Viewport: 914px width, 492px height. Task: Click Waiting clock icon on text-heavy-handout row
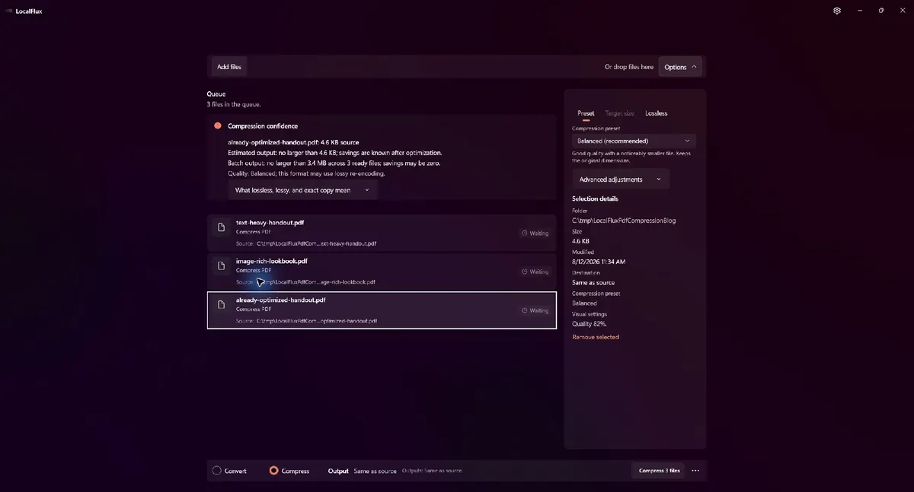pyautogui.click(x=525, y=233)
